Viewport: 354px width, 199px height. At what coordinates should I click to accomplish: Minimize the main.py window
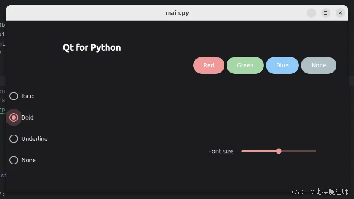pyautogui.click(x=311, y=13)
